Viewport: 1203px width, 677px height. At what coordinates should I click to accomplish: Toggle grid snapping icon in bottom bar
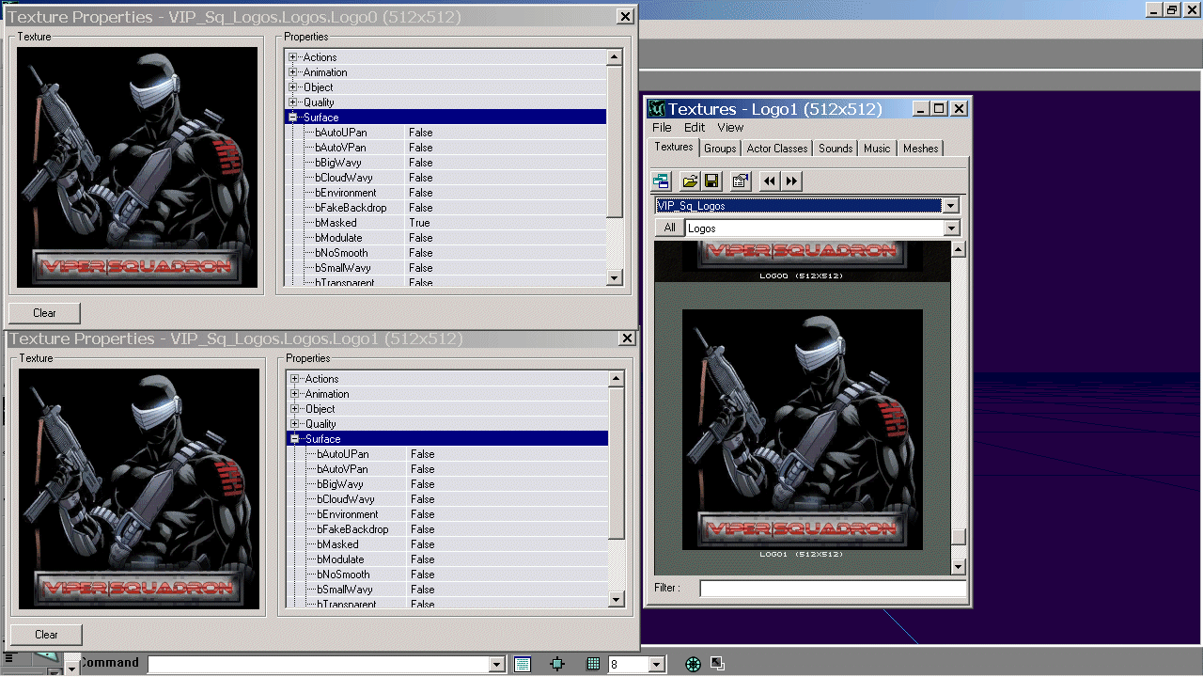[593, 664]
